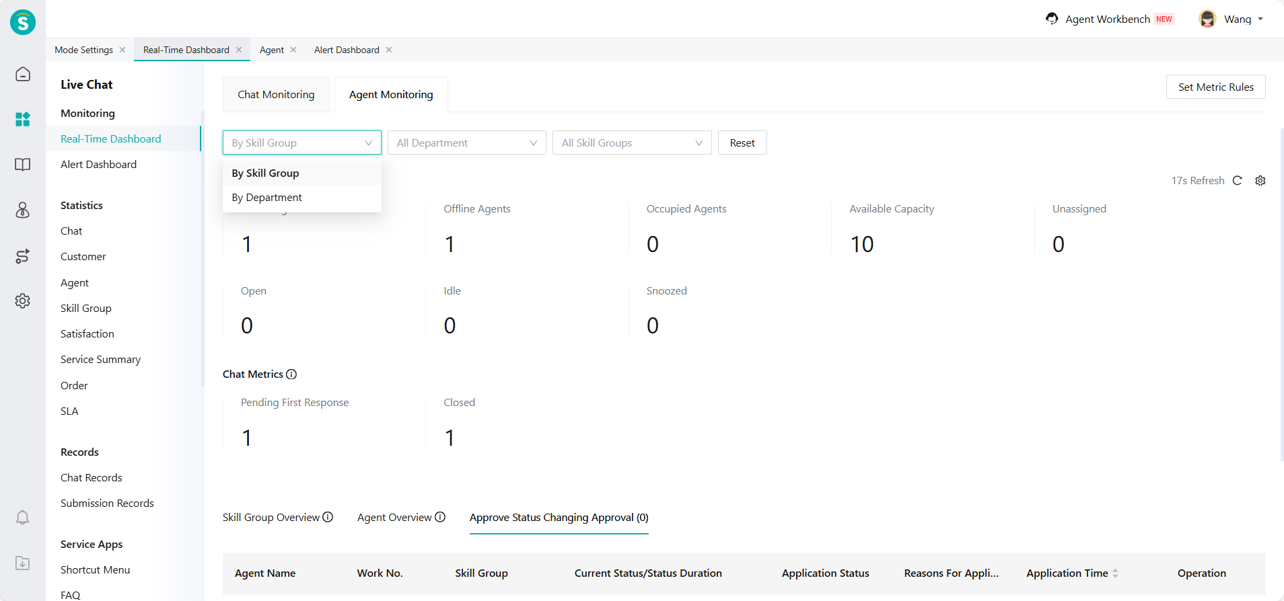Click the Closed chat metric label
This screenshot has height=601, width=1284.
(x=459, y=402)
